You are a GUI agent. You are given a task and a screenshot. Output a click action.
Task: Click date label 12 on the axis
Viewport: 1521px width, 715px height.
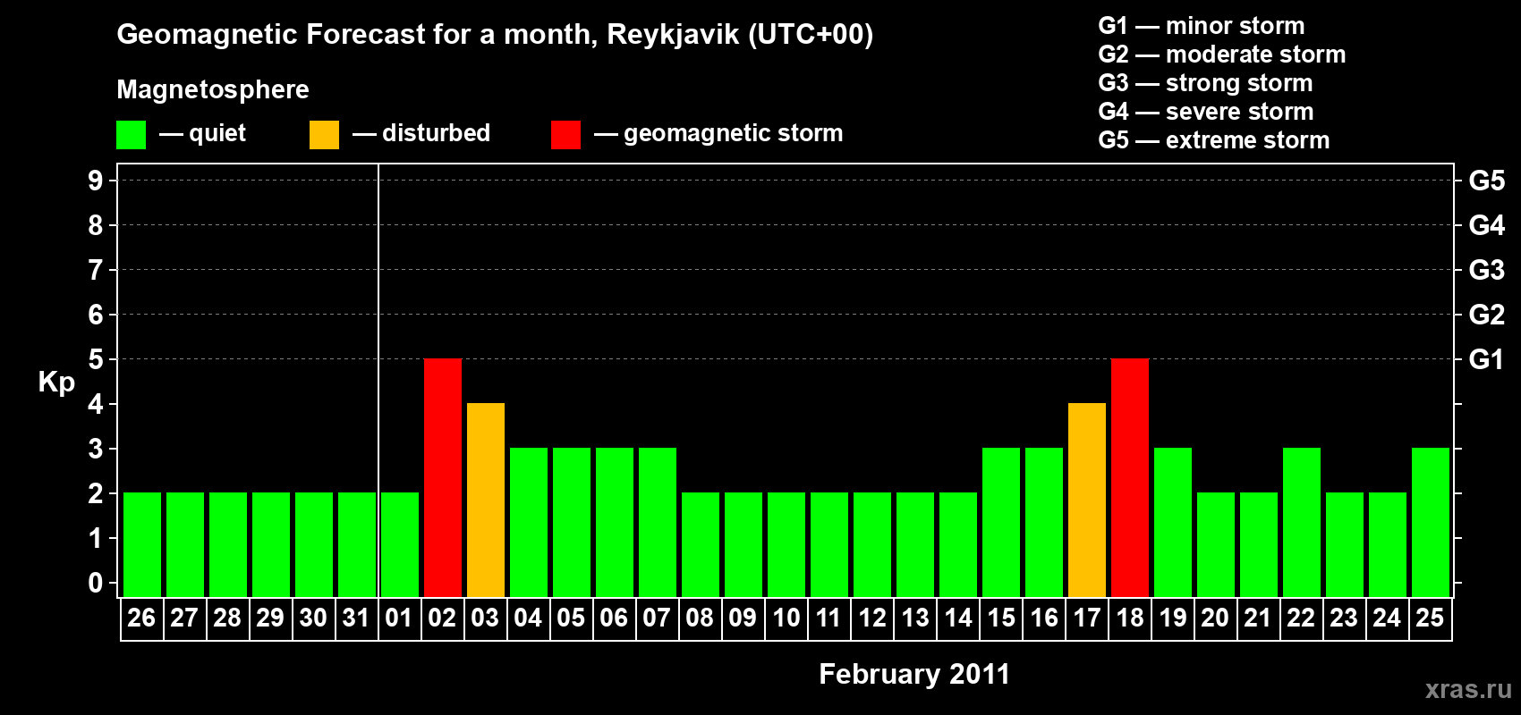click(871, 618)
